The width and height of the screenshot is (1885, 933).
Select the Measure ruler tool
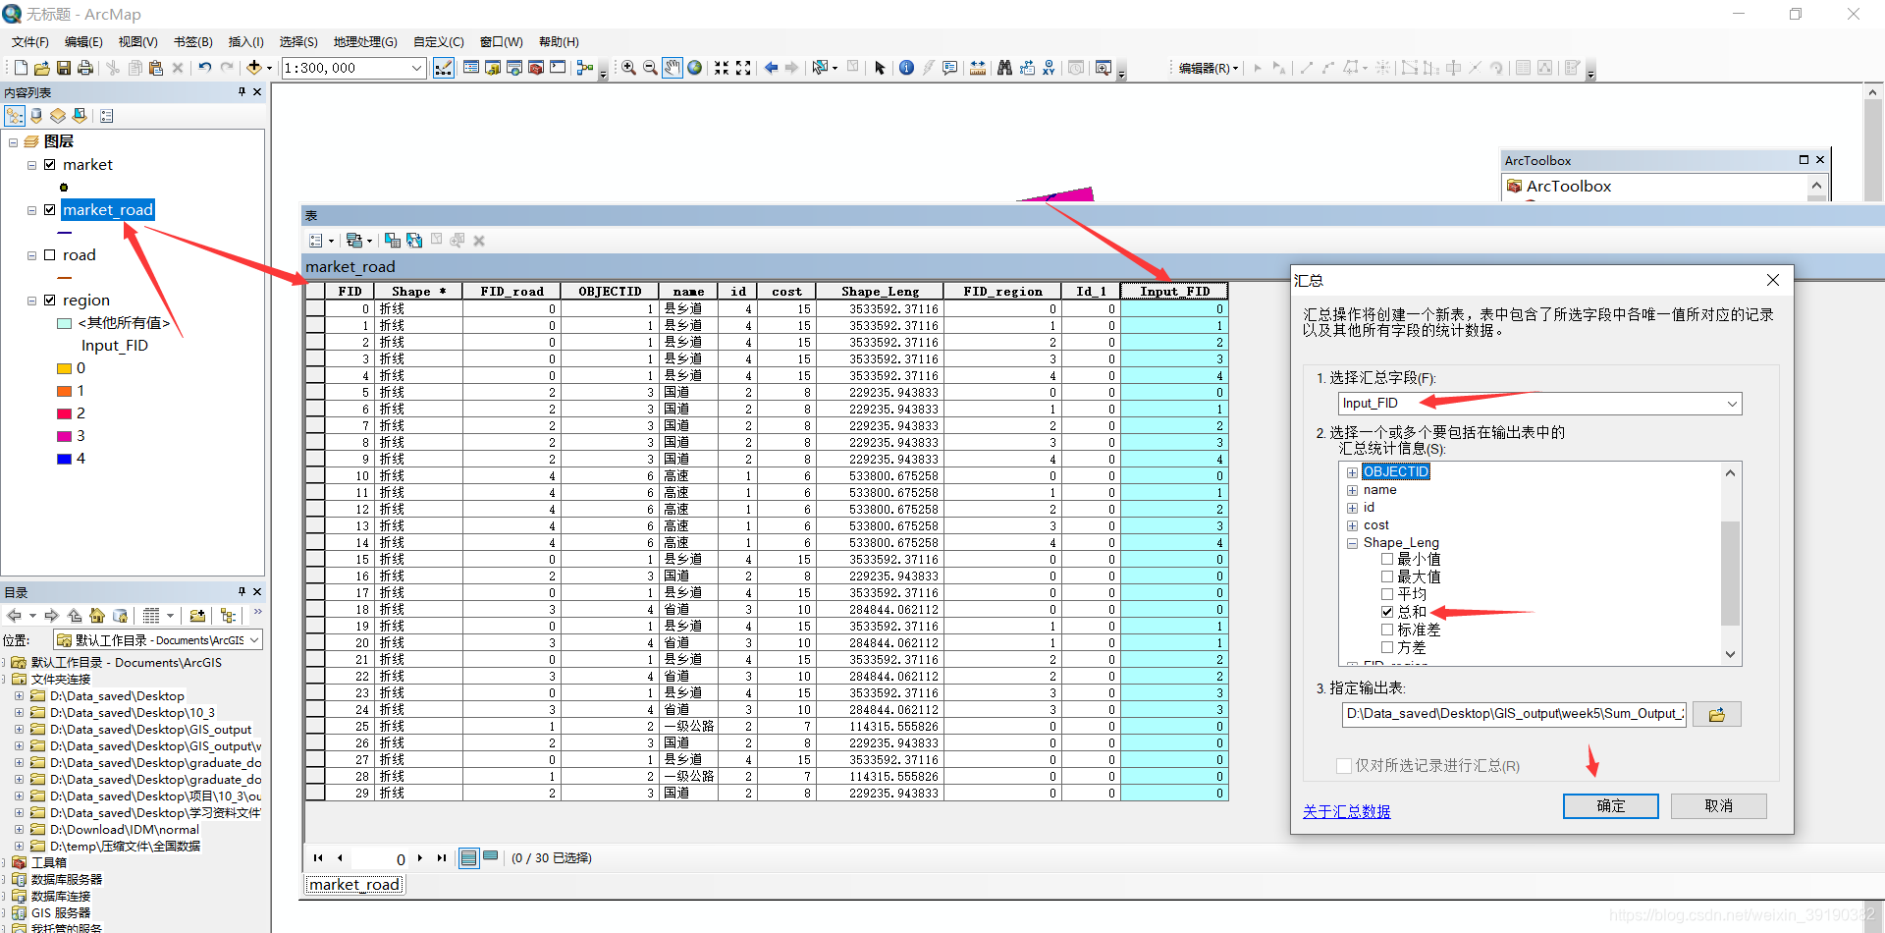(978, 68)
